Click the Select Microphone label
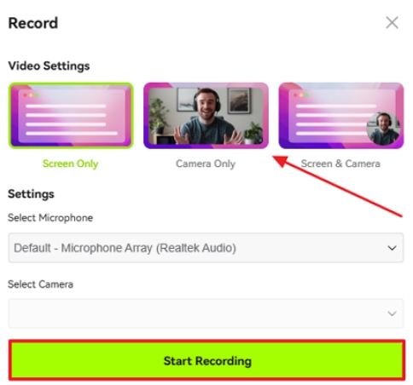 tap(50, 218)
